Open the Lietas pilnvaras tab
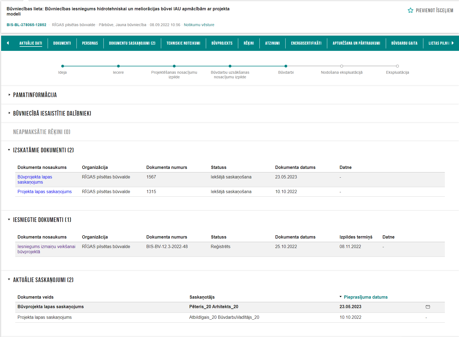459x337 pixels. pos(439,43)
